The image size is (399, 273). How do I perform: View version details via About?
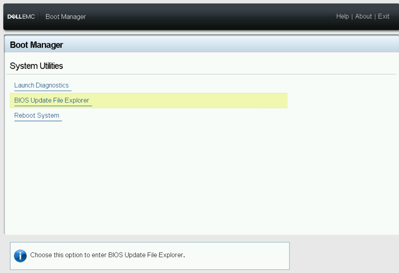coord(363,16)
